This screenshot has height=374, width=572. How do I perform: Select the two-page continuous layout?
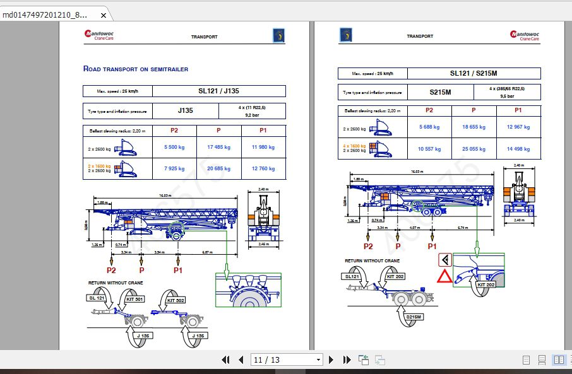(x=570, y=359)
